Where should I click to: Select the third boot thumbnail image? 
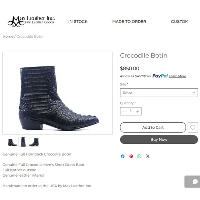34,142
